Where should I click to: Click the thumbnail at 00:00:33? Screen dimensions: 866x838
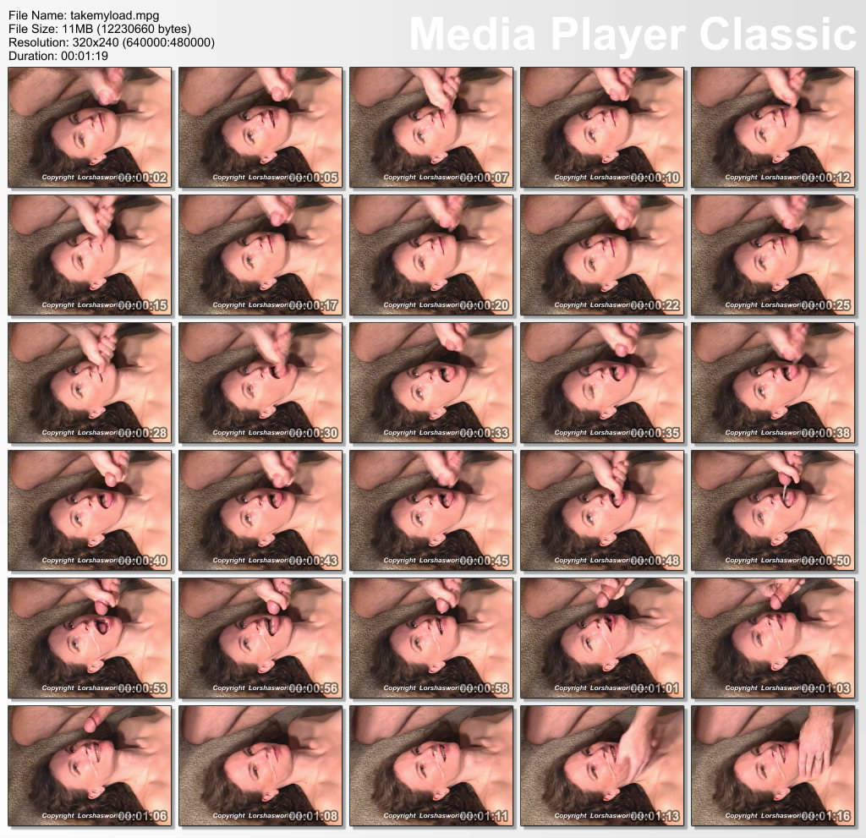tap(430, 382)
